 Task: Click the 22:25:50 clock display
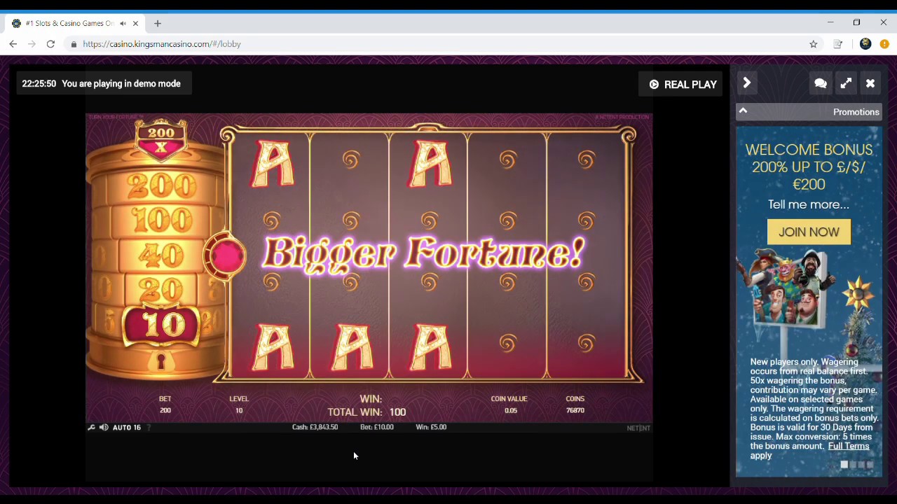point(39,83)
